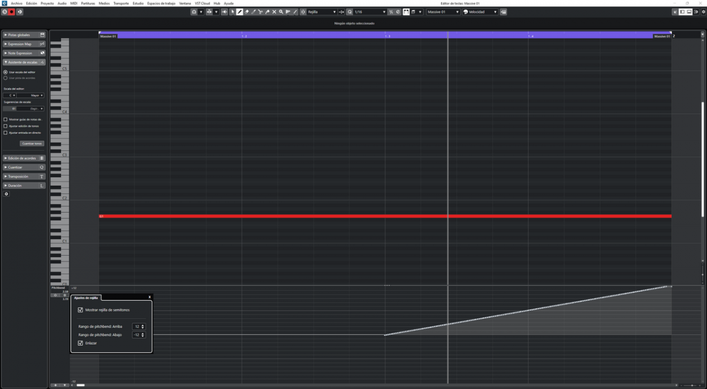Viewport: 707px width, 389px height.
Task: Close the Ajustes de rejilla popup
Action: [150, 297]
